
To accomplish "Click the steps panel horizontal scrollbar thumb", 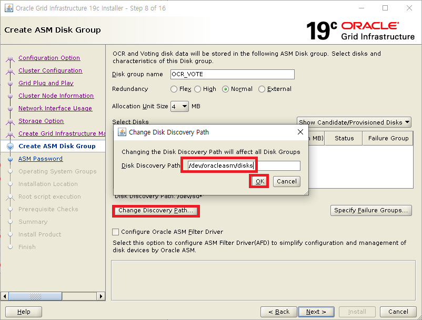I will click(x=35, y=296).
